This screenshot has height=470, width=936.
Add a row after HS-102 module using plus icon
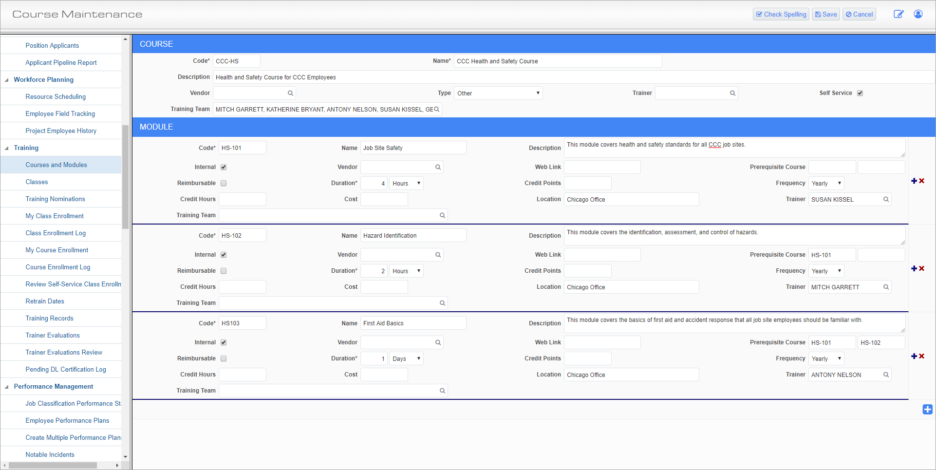click(914, 268)
